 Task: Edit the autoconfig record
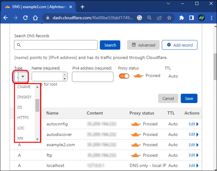click(x=194, y=124)
